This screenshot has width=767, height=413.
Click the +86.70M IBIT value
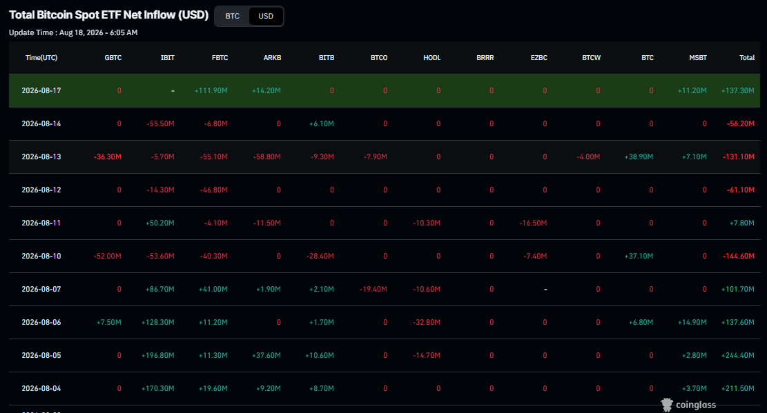(x=160, y=290)
